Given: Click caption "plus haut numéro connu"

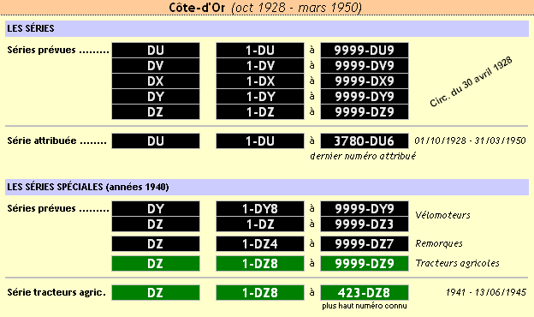Looking at the screenshot, I should click(365, 306).
